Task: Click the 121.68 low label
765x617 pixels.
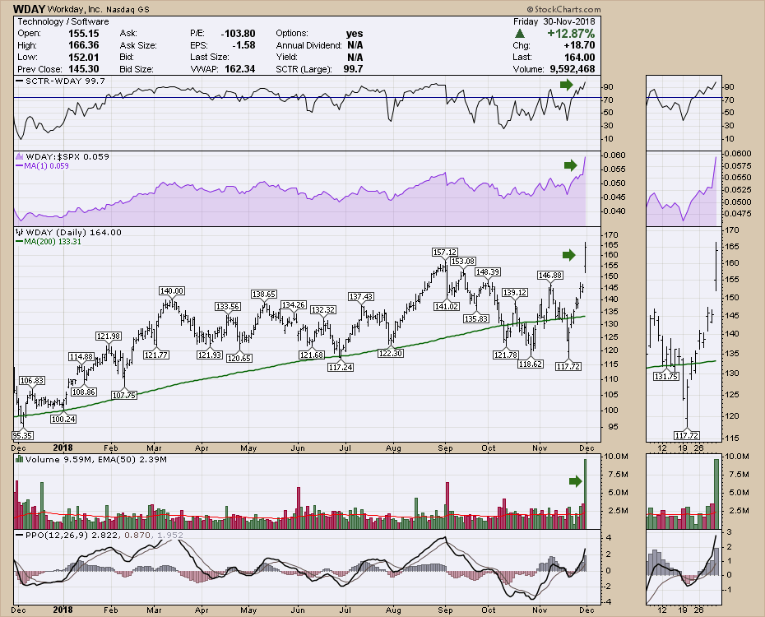Action: tap(311, 355)
